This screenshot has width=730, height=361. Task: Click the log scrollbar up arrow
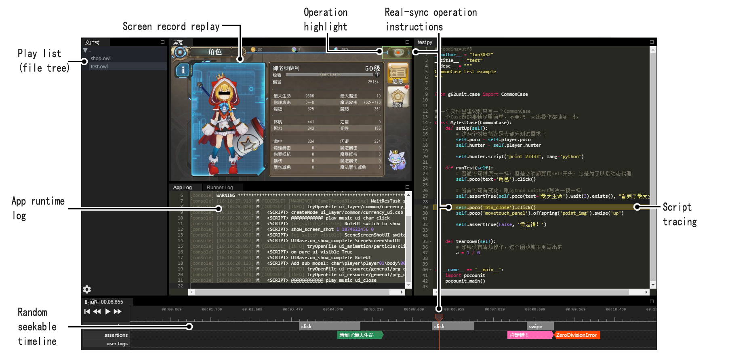[409, 194]
